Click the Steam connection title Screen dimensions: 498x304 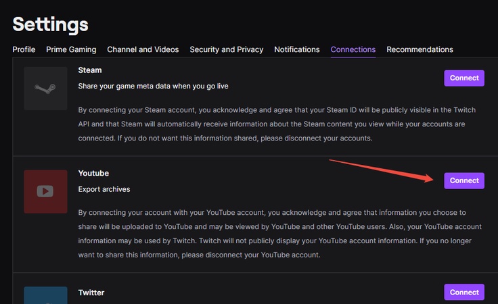tap(90, 70)
